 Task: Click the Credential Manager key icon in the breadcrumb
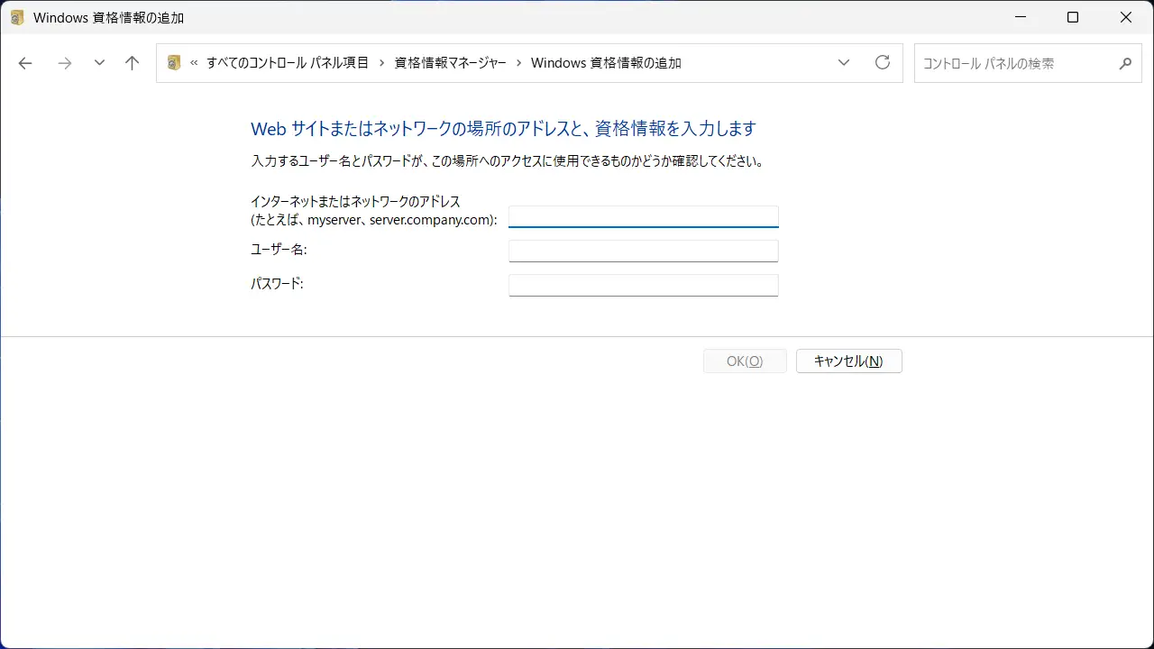click(x=173, y=62)
